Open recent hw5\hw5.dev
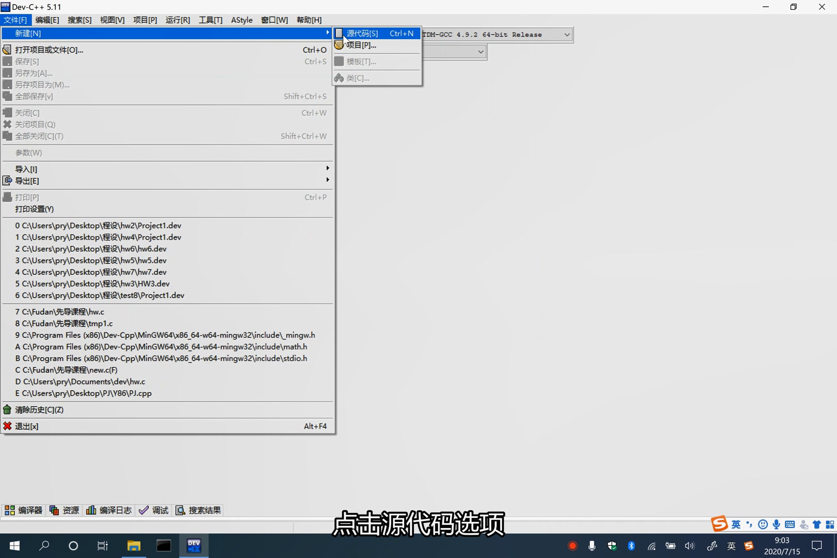 pos(168,260)
